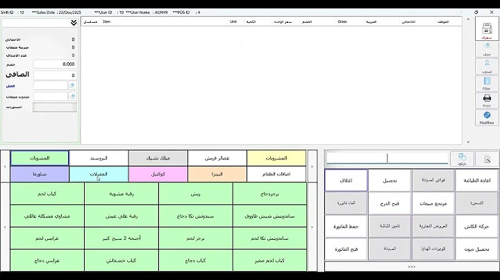This screenshot has width=500, height=280.
Task: Select the اضافات الطعام category tab
Action: coord(276,174)
